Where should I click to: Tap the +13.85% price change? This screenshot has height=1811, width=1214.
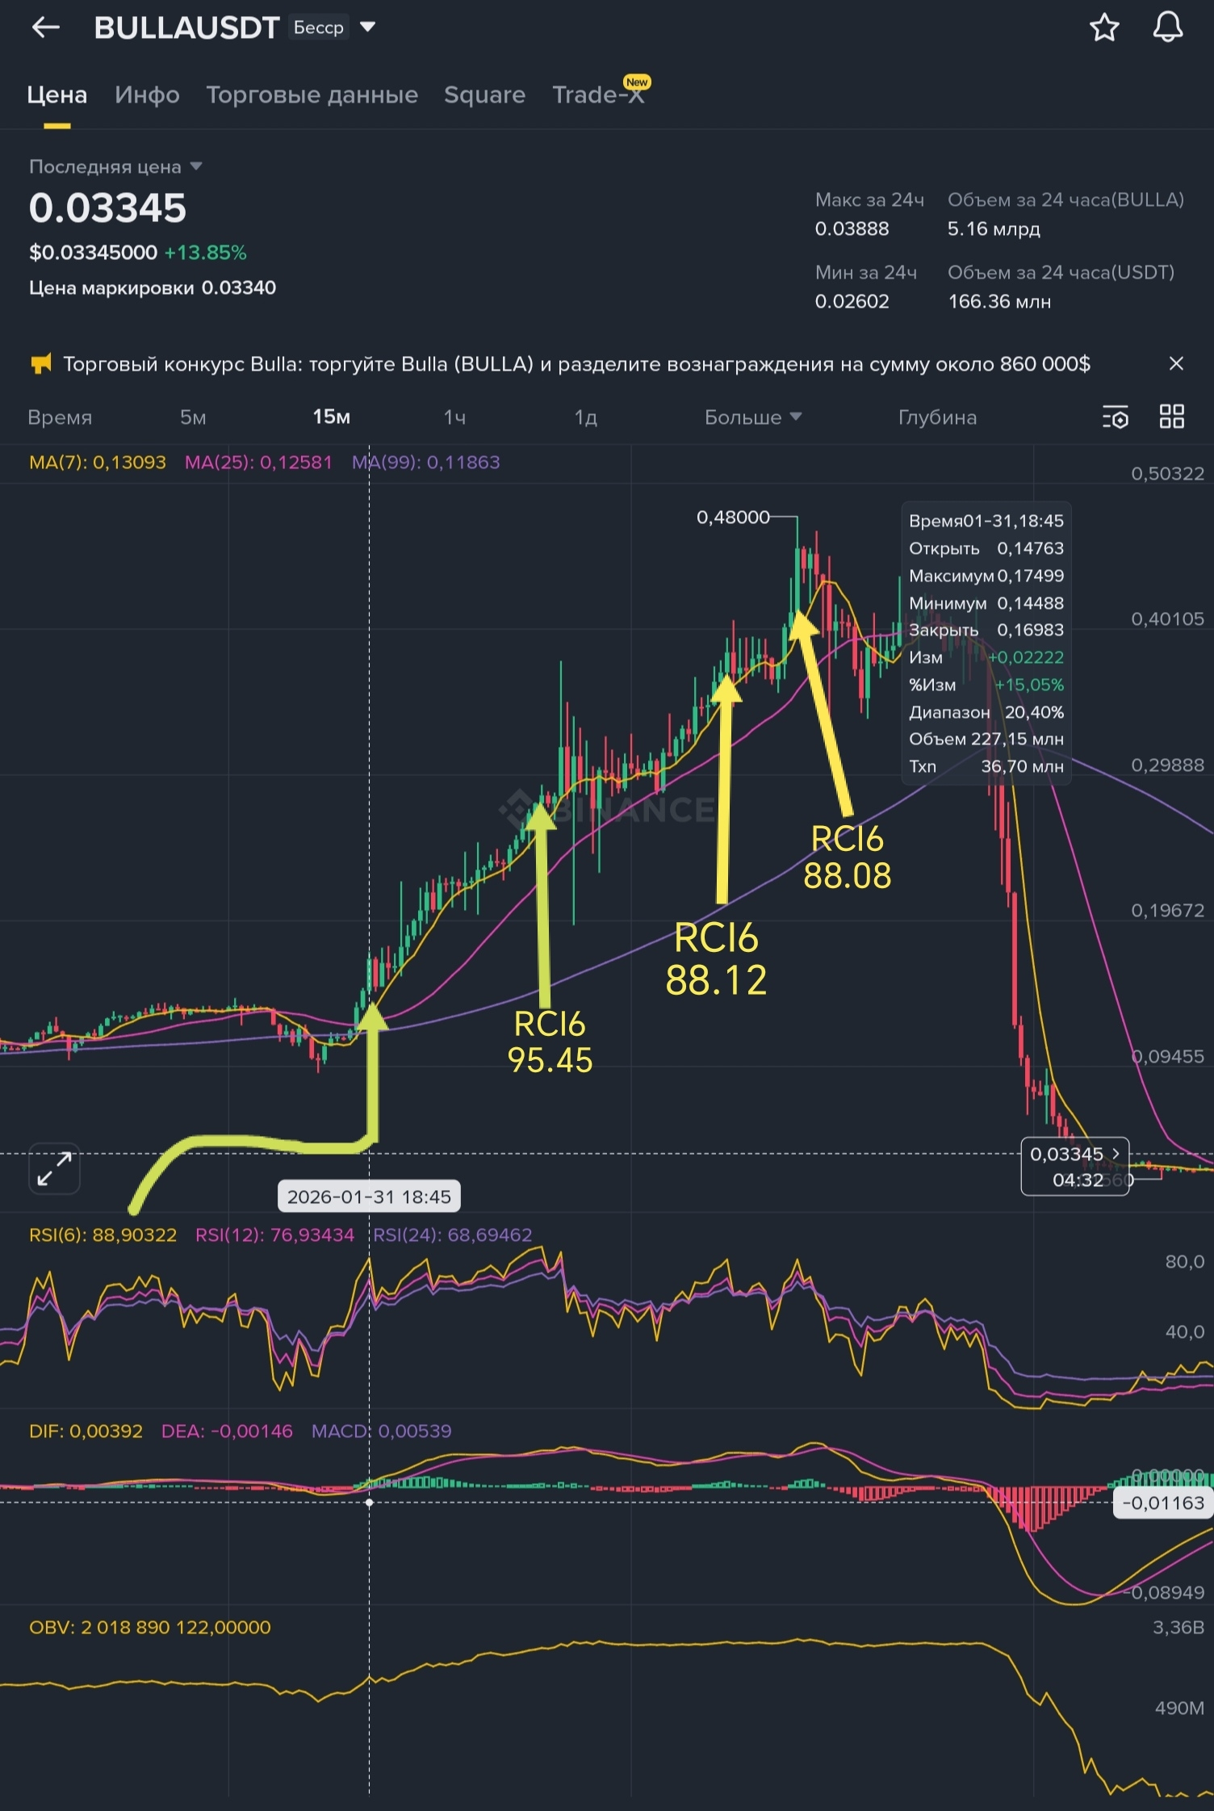[205, 253]
